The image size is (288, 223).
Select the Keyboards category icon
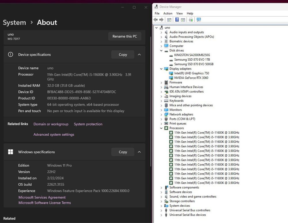(x=166, y=101)
